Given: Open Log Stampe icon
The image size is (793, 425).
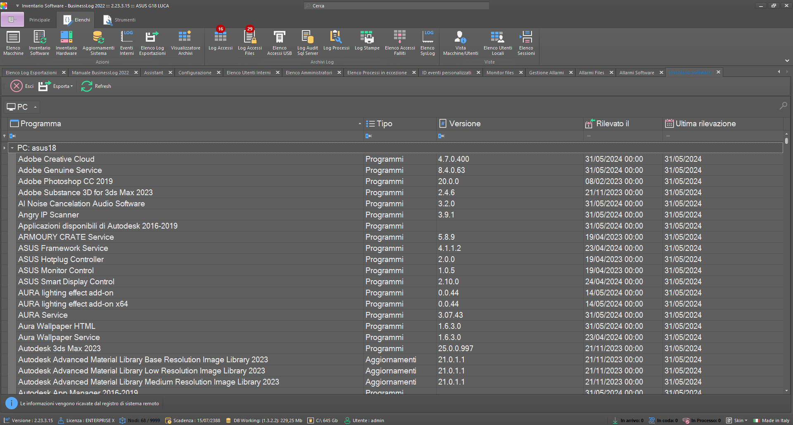Looking at the screenshot, I should [x=367, y=40].
